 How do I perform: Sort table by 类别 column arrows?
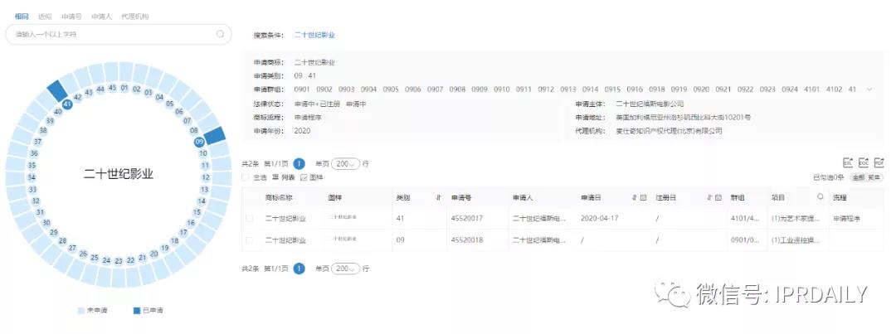[x=438, y=197]
